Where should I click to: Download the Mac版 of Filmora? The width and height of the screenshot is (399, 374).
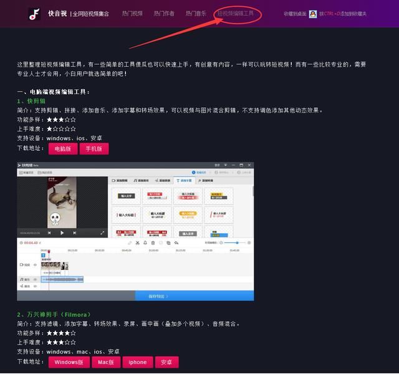106,362
